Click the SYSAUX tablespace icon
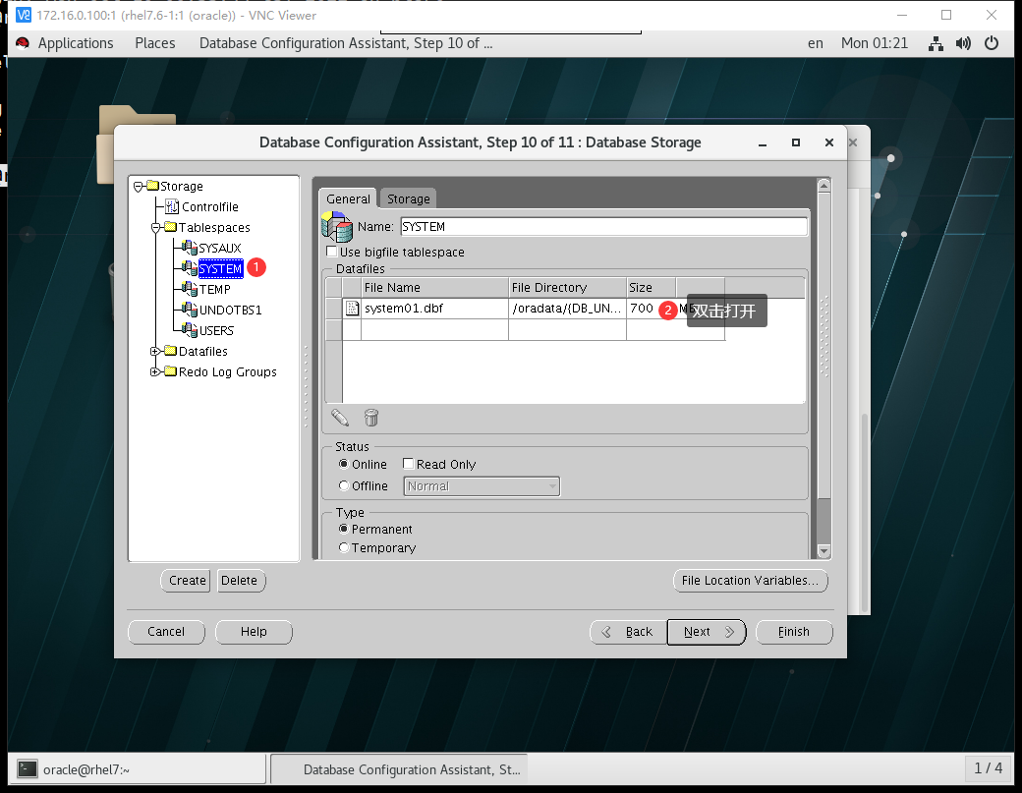 coord(190,248)
